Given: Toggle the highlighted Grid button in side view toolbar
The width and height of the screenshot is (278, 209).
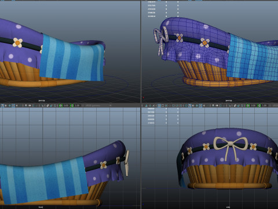Looking at the screenshot, I should point(159,106).
